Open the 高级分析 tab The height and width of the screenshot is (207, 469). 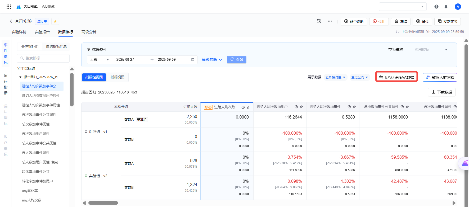pyautogui.click(x=89, y=32)
